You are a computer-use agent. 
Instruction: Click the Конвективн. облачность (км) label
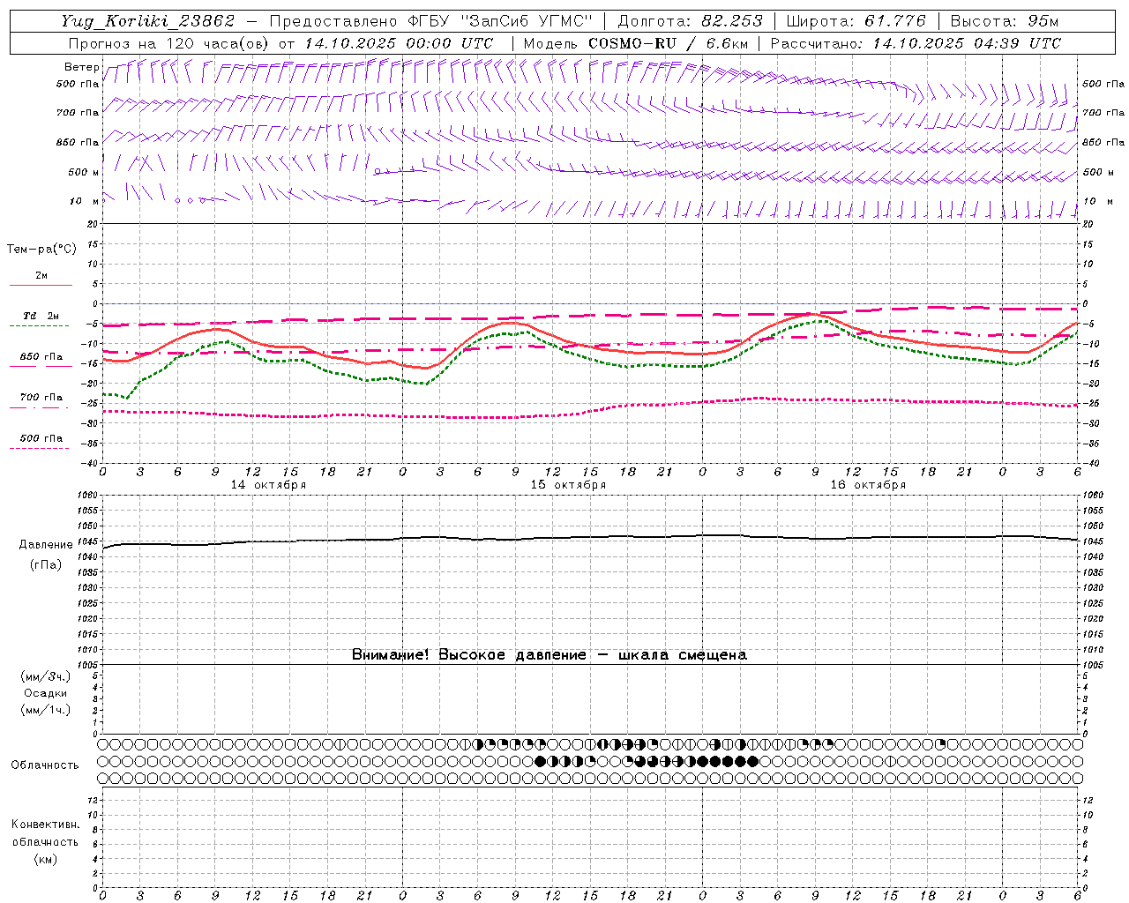tap(45, 842)
